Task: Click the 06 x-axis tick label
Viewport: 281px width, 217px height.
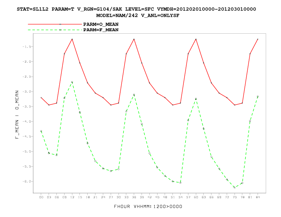Action: click(57, 197)
